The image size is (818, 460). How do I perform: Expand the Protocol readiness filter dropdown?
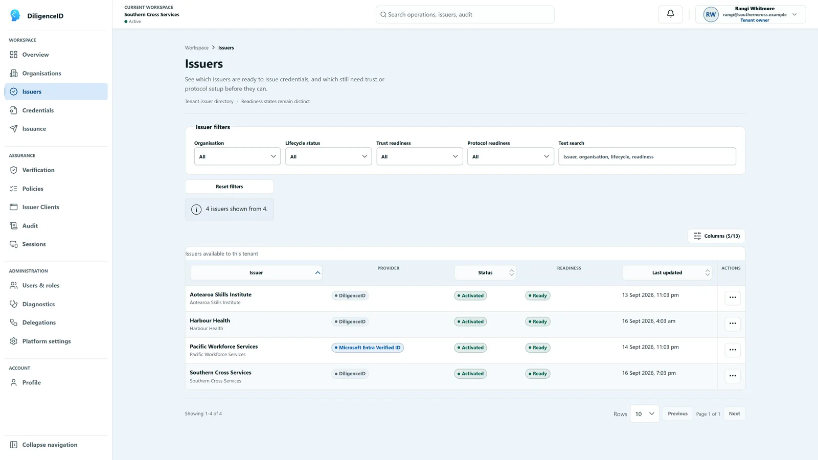click(x=510, y=156)
